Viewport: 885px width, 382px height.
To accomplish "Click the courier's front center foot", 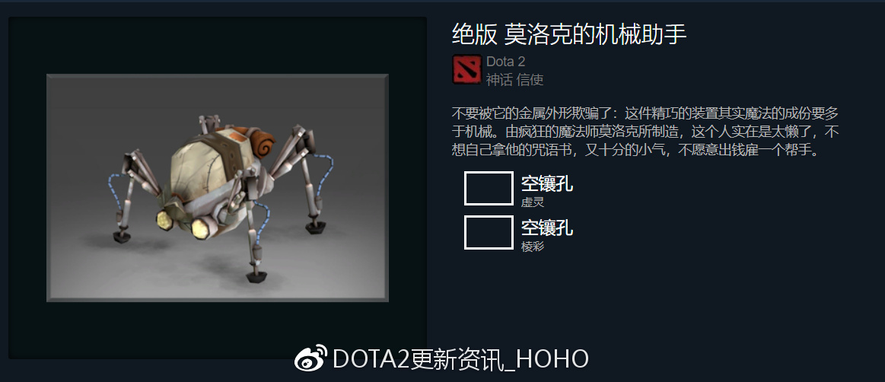I will tap(256, 276).
